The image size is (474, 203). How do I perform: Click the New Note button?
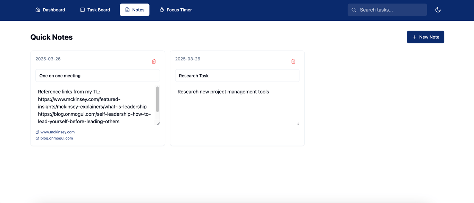[x=425, y=37]
